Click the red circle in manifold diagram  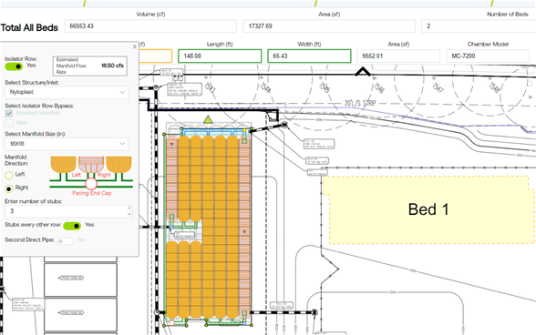(x=91, y=184)
